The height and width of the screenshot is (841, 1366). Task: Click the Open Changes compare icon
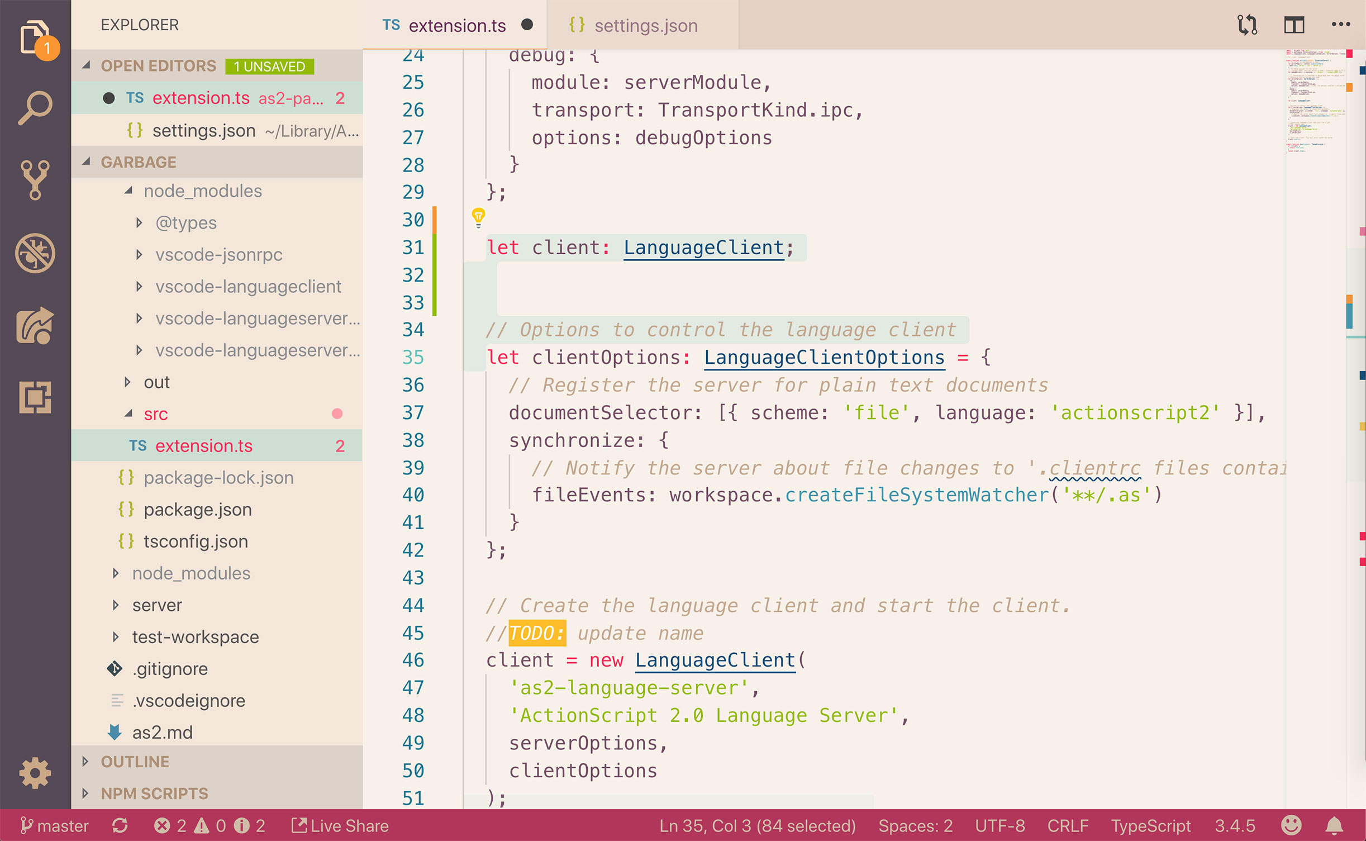(1247, 25)
